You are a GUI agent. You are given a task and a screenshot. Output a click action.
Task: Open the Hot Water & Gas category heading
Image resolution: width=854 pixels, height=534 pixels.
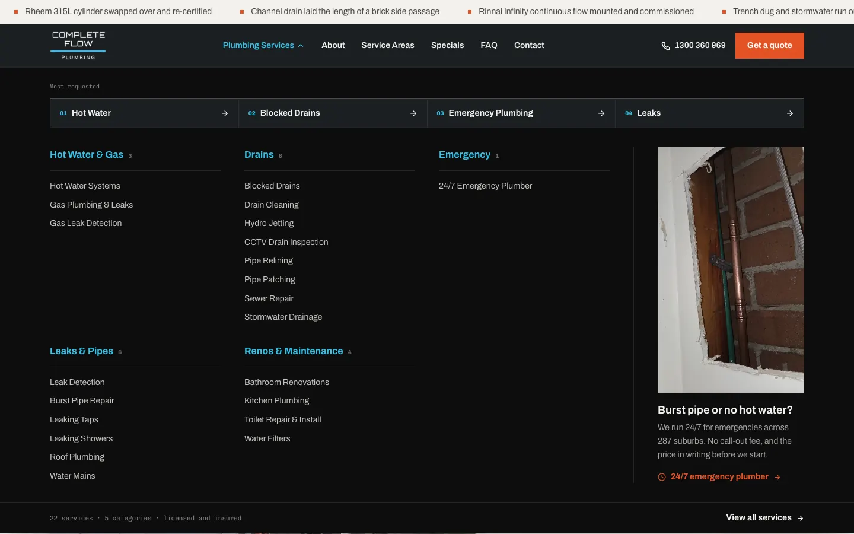coord(87,155)
